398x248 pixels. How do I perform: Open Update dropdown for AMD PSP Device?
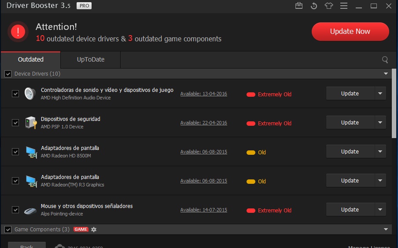(380, 123)
